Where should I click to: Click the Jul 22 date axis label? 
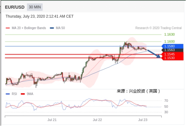click(97, 120)
